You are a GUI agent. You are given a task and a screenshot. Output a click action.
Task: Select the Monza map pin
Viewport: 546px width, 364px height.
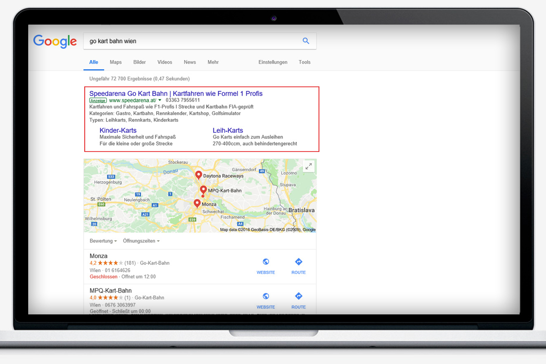coord(197,204)
